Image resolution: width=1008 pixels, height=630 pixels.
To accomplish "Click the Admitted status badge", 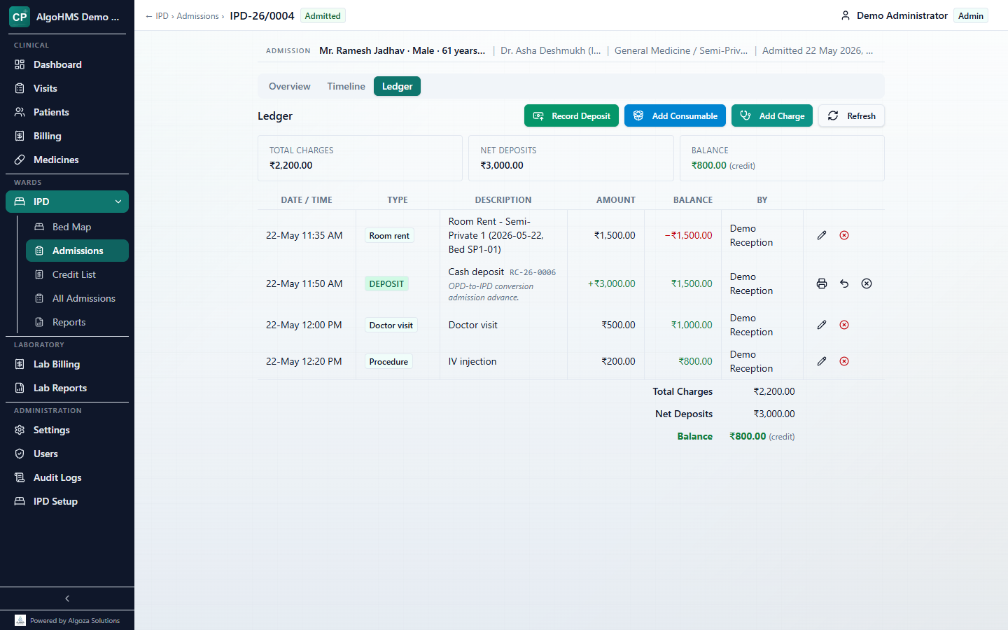I will (x=323, y=15).
